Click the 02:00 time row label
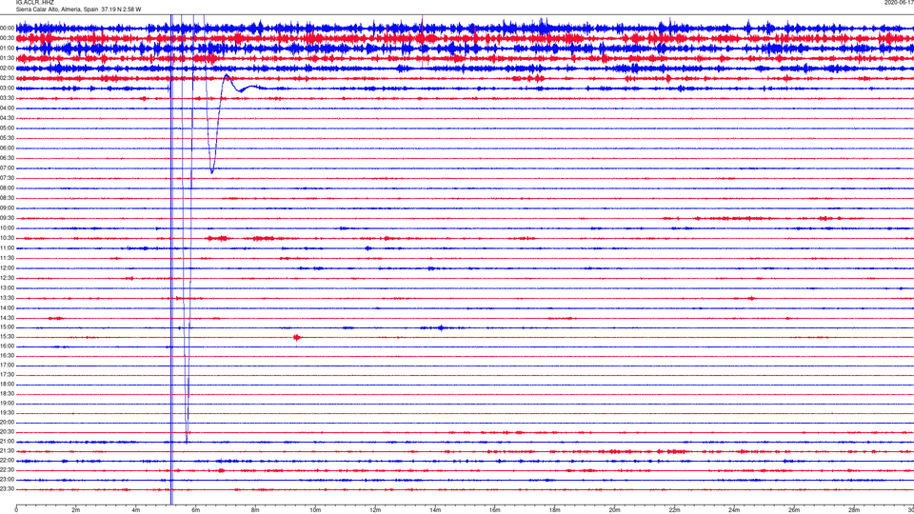 tap(7, 69)
